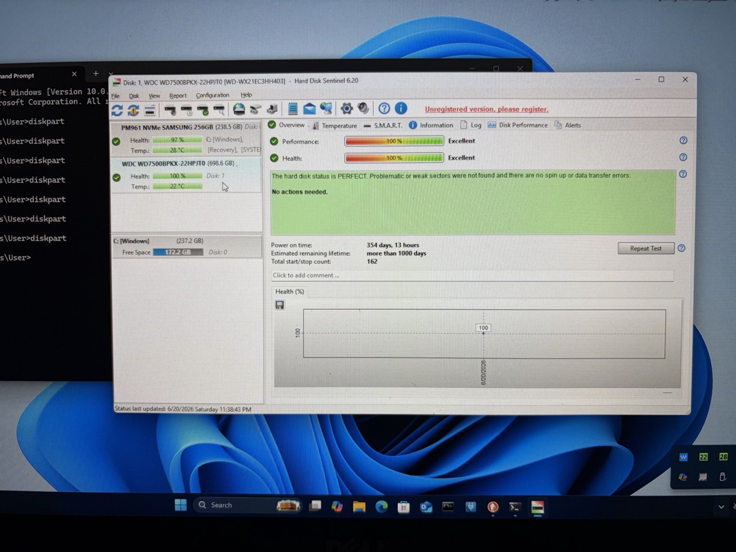
Task: Click the speaker sound icon in toolbar
Action: click(x=363, y=108)
